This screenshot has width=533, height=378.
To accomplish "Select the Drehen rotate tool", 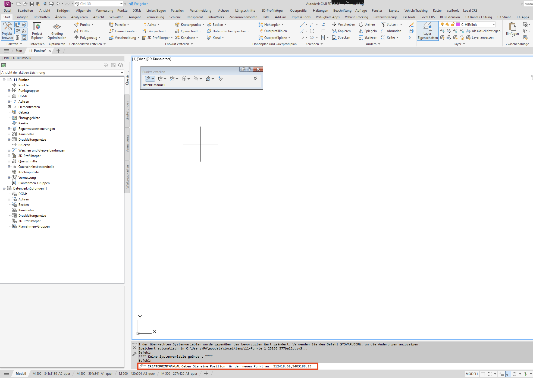I will [x=367, y=24].
